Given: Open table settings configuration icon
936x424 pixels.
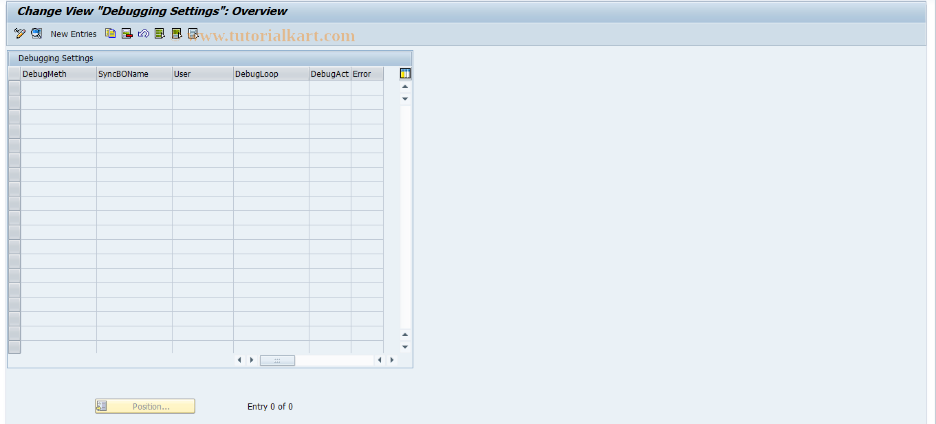Looking at the screenshot, I should [x=405, y=74].
